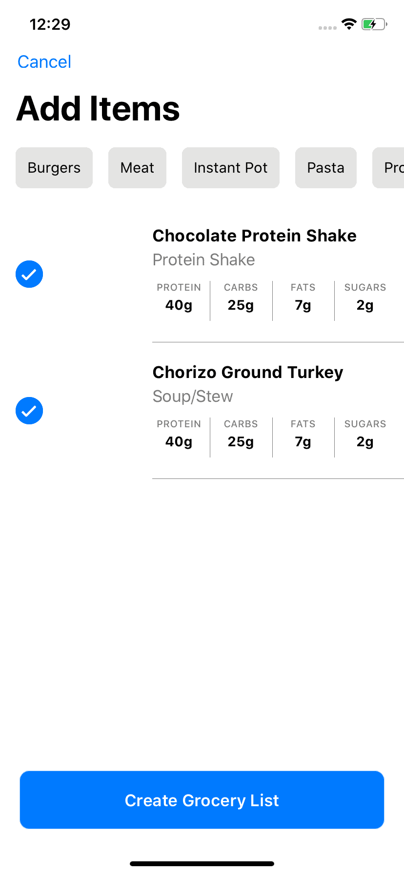Cancel adding items
Screen dimensions: 404x874
44,62
